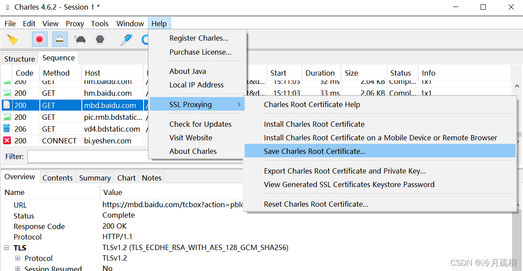Click the Charles app icon in title bar
Image resolution: width=523 pixels, height=271 pixels.
point(8,7)
